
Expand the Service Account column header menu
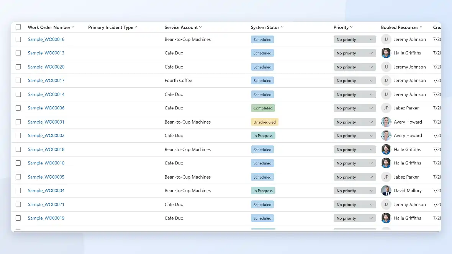click(200, 27)
